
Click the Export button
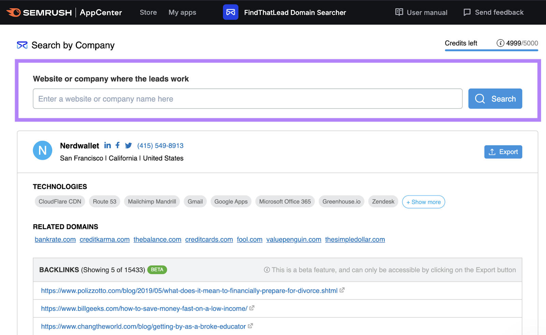(503, 152)
